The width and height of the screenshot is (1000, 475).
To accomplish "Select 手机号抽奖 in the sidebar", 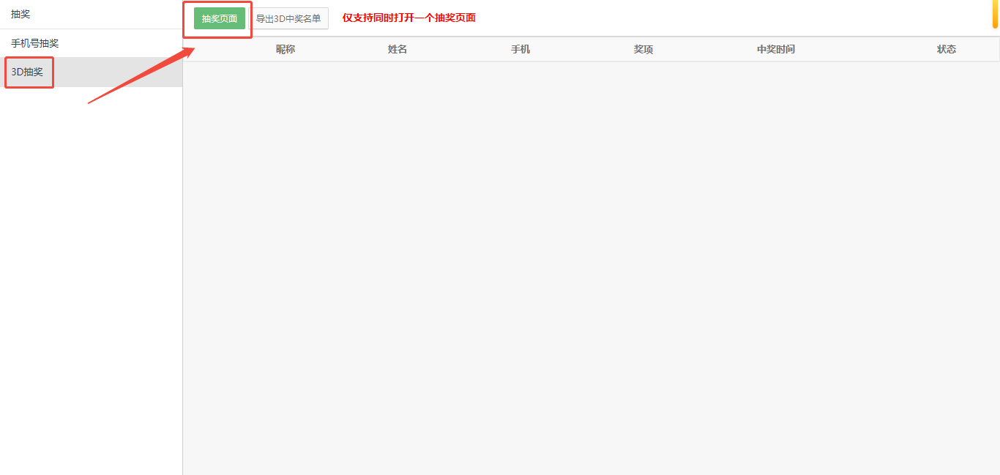I will [x=35, y=43].
